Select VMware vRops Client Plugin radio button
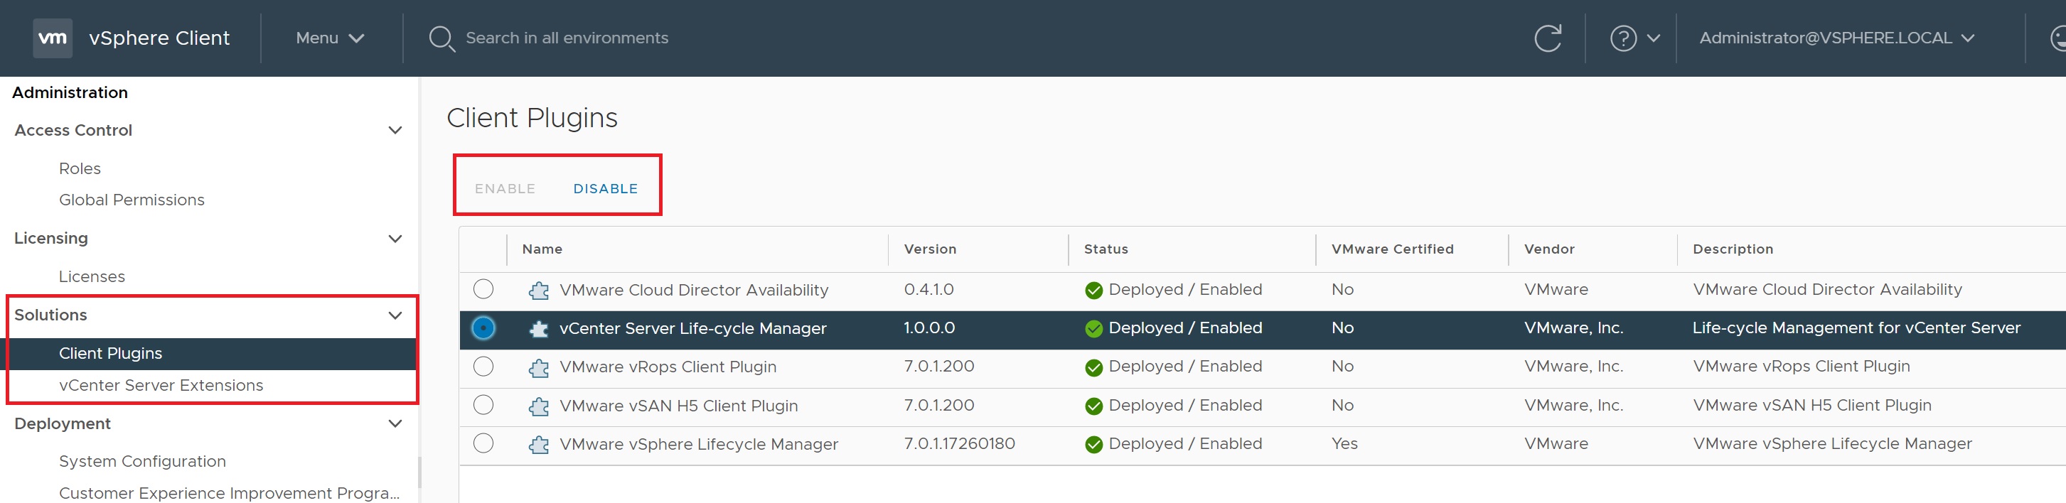2066x503 pixels. (483, 367)
